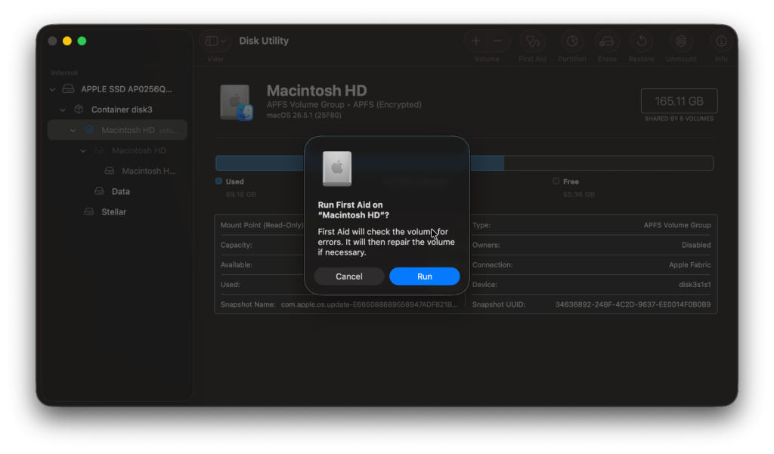Click the disk usage bar
This screenshot has height=454, width=774.
465,163
